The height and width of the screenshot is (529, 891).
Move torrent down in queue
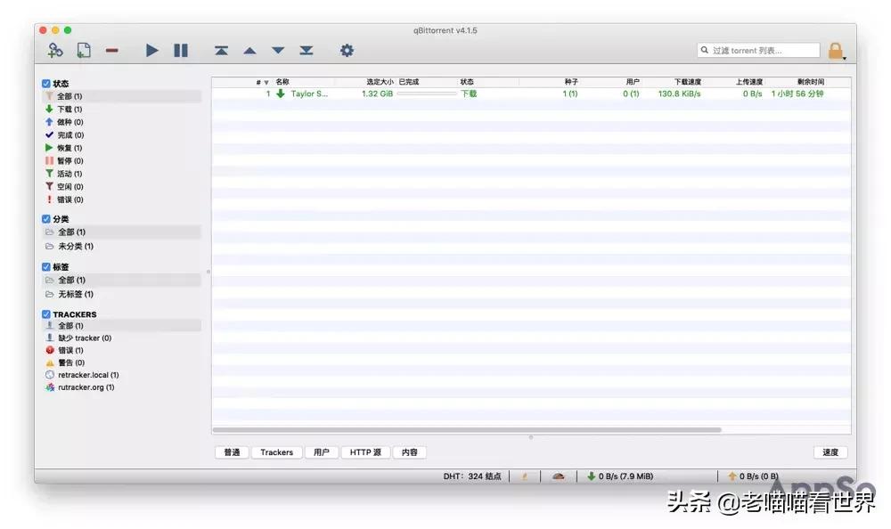[x=278, y=51]
